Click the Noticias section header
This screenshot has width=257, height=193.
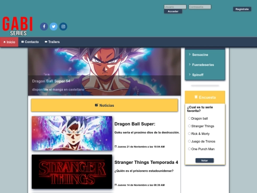pyautogui.click(x=104, y=105)
